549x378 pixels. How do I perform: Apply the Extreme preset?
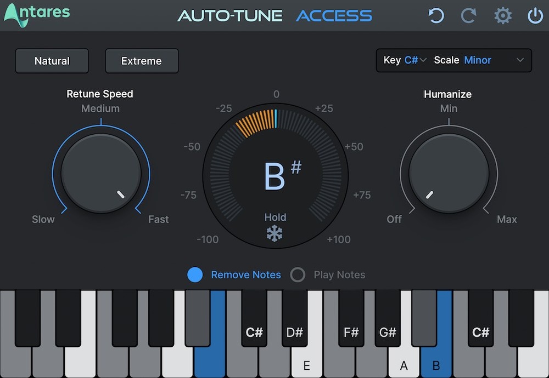pos(142,61)
